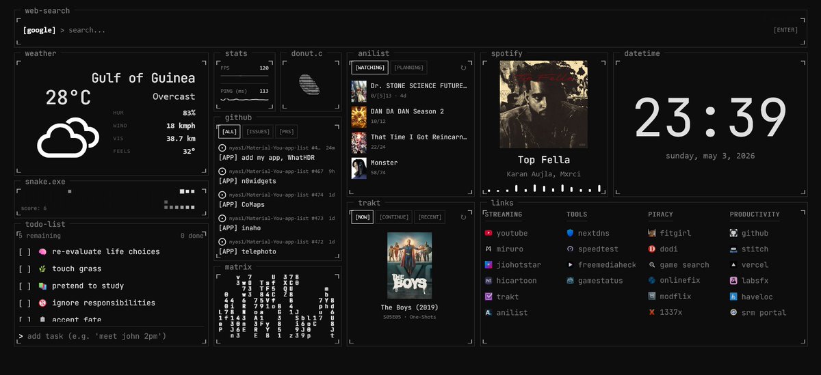Click the nextdns shield icon
The height and width of the screenshot is (375, 821).
pos(570,233)
